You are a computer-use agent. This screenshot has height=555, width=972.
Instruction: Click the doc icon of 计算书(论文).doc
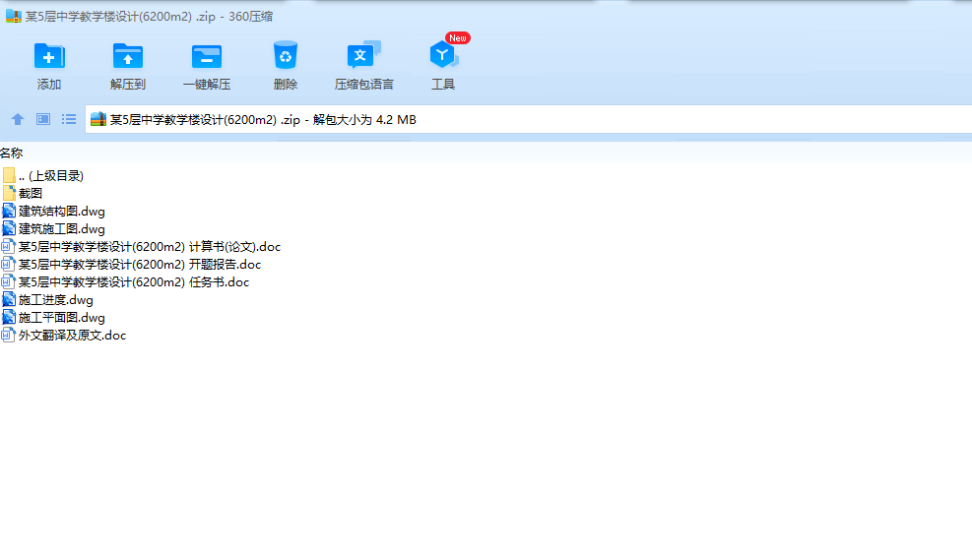point(8,246)
